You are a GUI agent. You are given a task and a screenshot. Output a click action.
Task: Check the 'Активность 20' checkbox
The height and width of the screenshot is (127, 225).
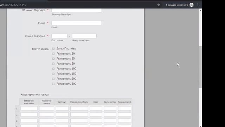53,54
